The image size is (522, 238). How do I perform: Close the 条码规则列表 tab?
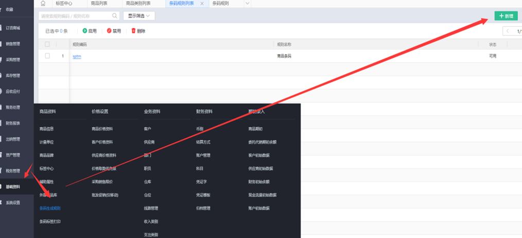pos(202,4)
